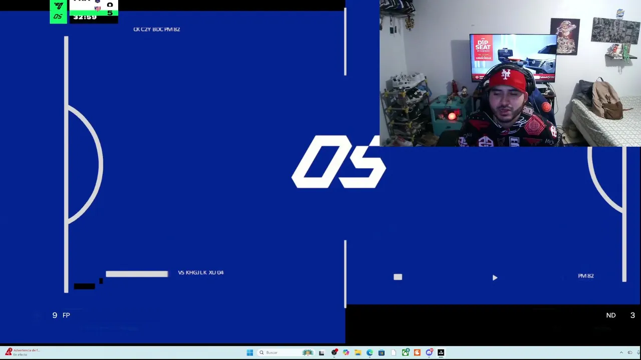Image resolution: width=641 pixels, height=360 pixels.
Task: Open OBS Studio from the taskbar
Action: click(334, 352)
